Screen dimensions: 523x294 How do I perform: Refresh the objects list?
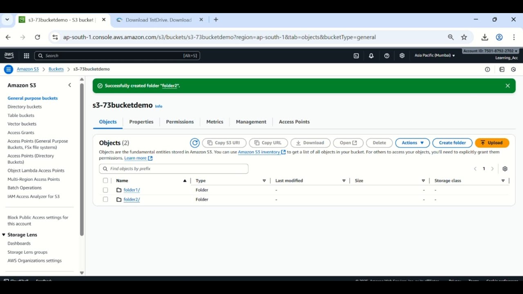195,143
